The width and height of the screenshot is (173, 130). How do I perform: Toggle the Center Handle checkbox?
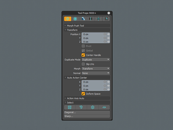click(x=83, y=55)
